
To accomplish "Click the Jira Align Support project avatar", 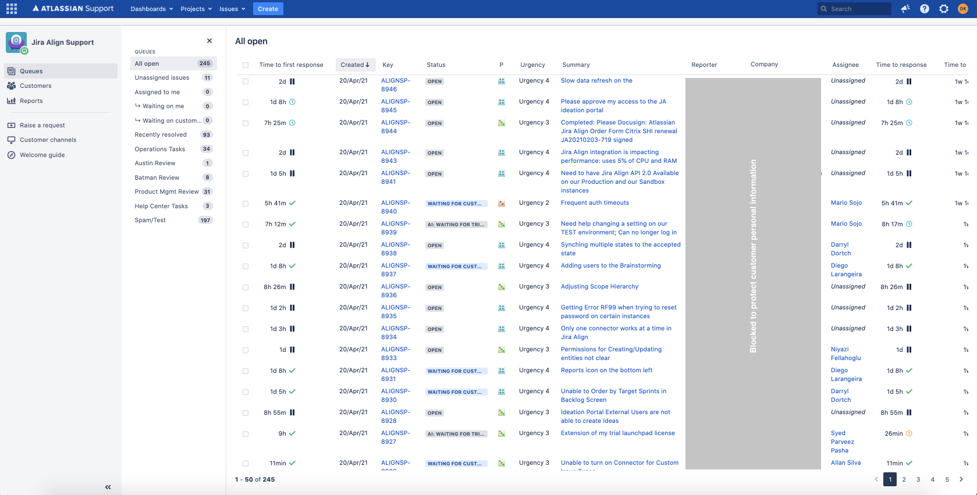I will (x=16, y=42).
